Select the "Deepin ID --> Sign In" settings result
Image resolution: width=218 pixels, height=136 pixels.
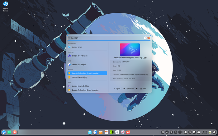pos(87,56)
